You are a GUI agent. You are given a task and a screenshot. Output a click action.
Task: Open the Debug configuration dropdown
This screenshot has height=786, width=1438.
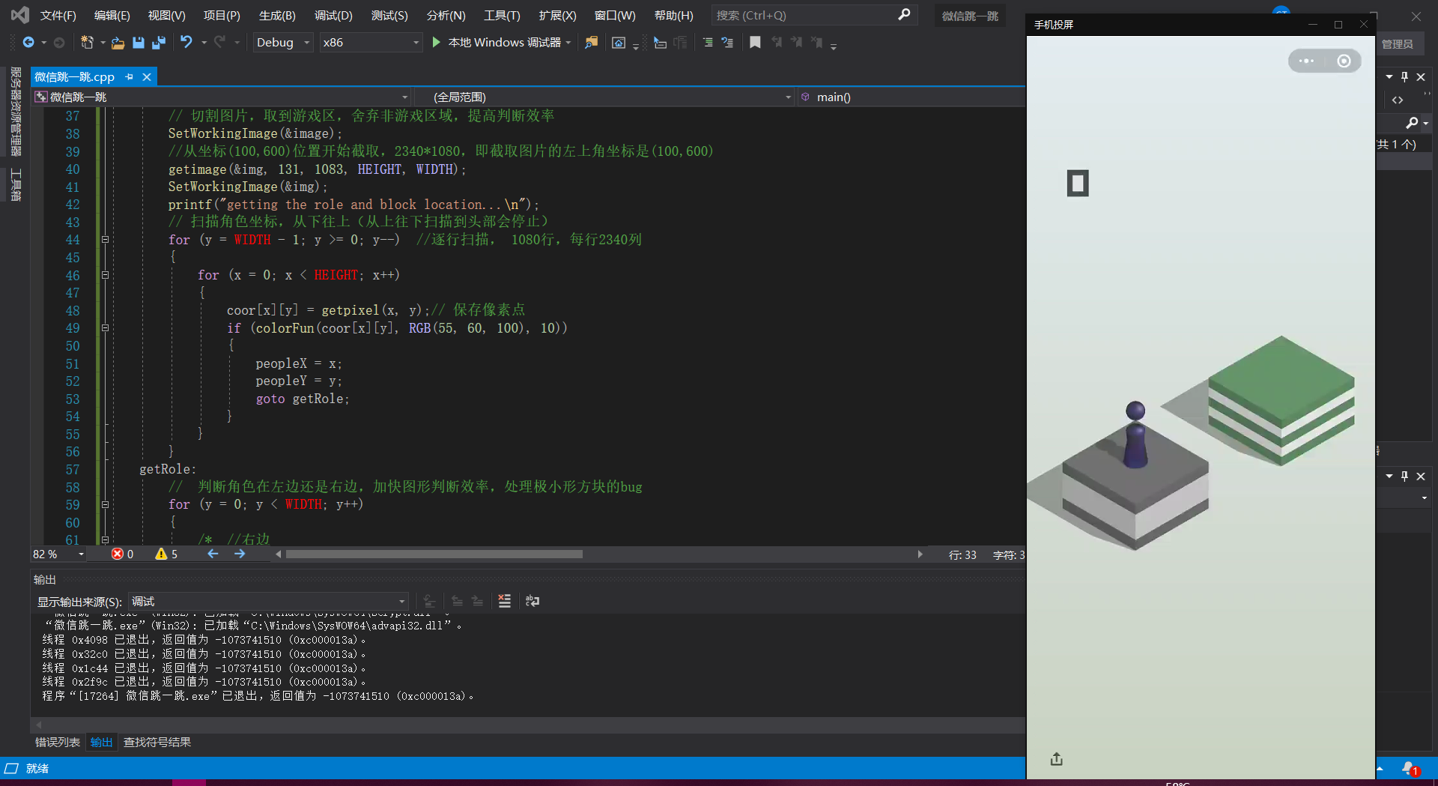(282, 43)
